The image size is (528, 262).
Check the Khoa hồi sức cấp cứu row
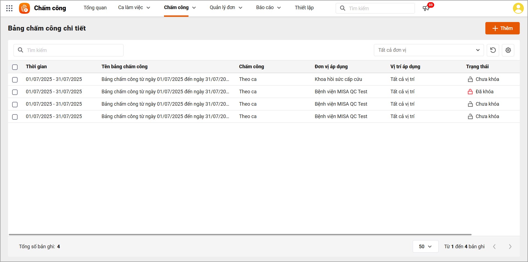click(x=15, y=80)
